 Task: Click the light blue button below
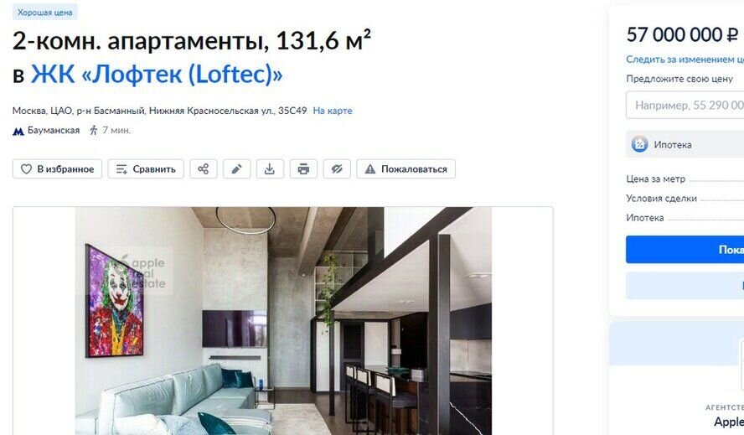[x=685, y=286]
